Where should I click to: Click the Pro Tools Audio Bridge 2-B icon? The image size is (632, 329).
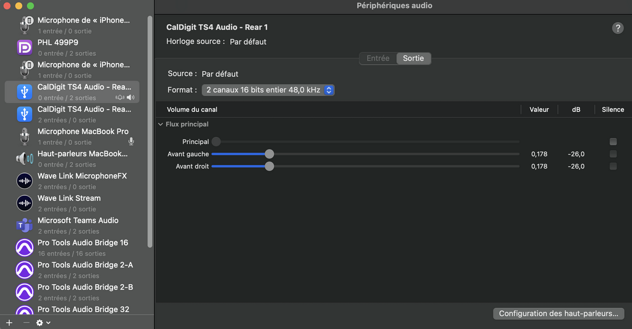[25, 292]
